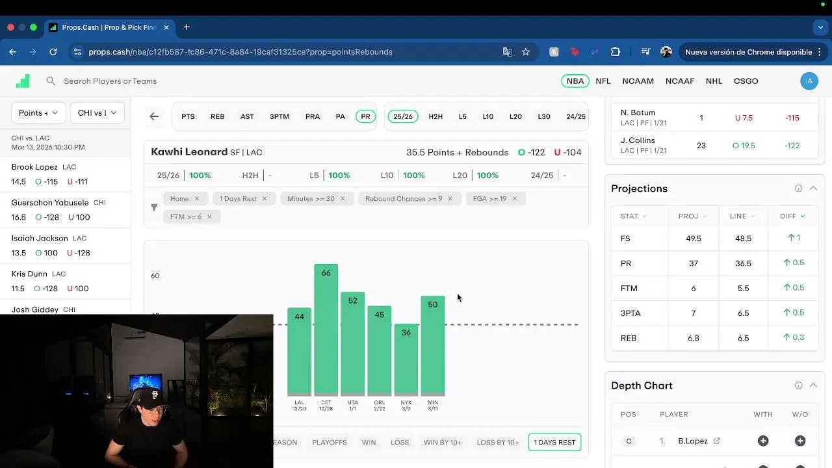Select the REB prop toggle
Screen dimensions: 832x468
point(217,117)
